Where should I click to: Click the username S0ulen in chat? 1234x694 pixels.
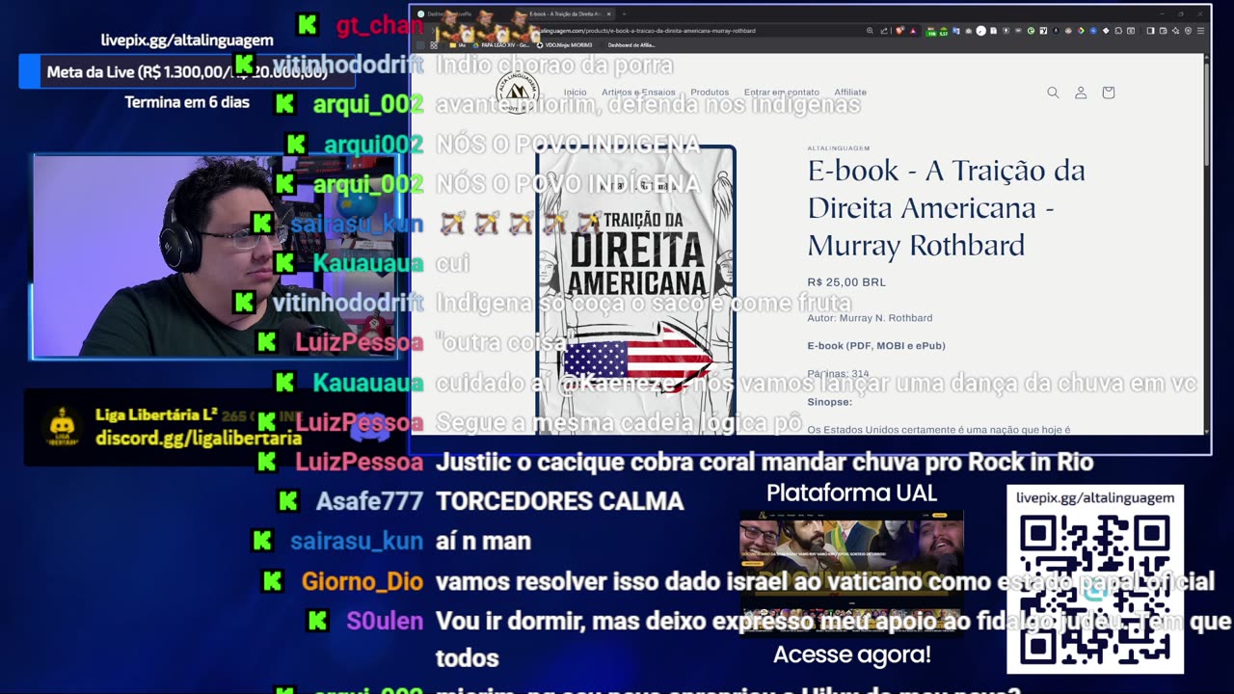pos(385,622)
